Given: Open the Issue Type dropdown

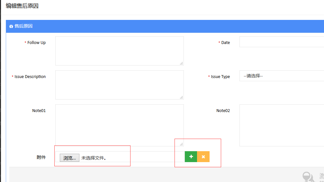Looking at the screenshot, I should pyautogui.click(x=282, y=76).
